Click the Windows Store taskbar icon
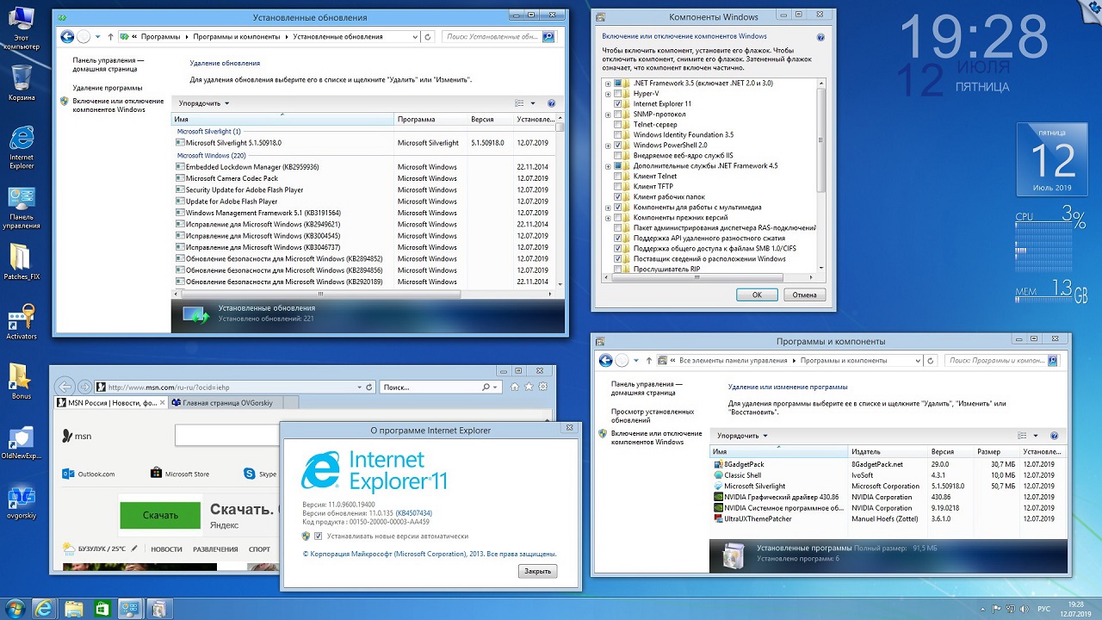This screenshot has width=1102, height=620. (101, 609)
